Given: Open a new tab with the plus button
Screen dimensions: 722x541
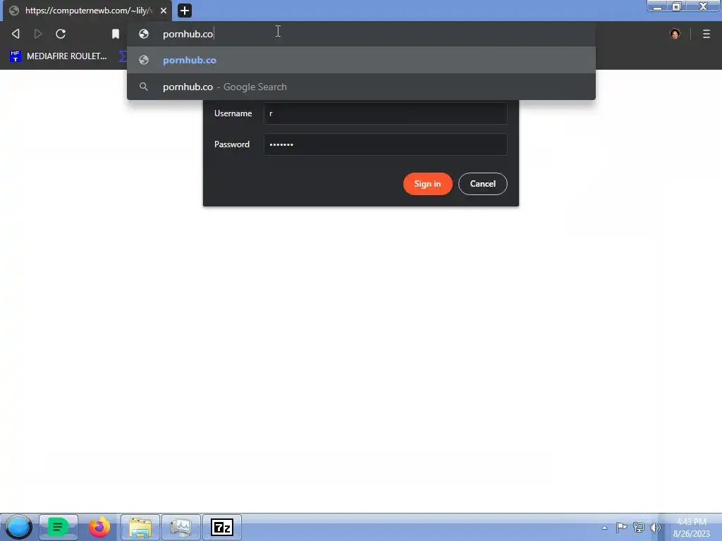Looking at the screenshot, I should [x=184, y=10].
